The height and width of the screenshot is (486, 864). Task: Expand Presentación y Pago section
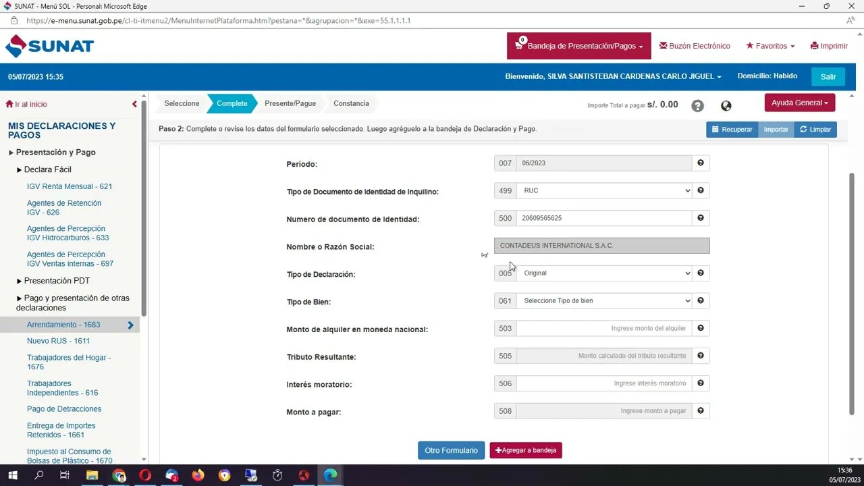point(52,153)
